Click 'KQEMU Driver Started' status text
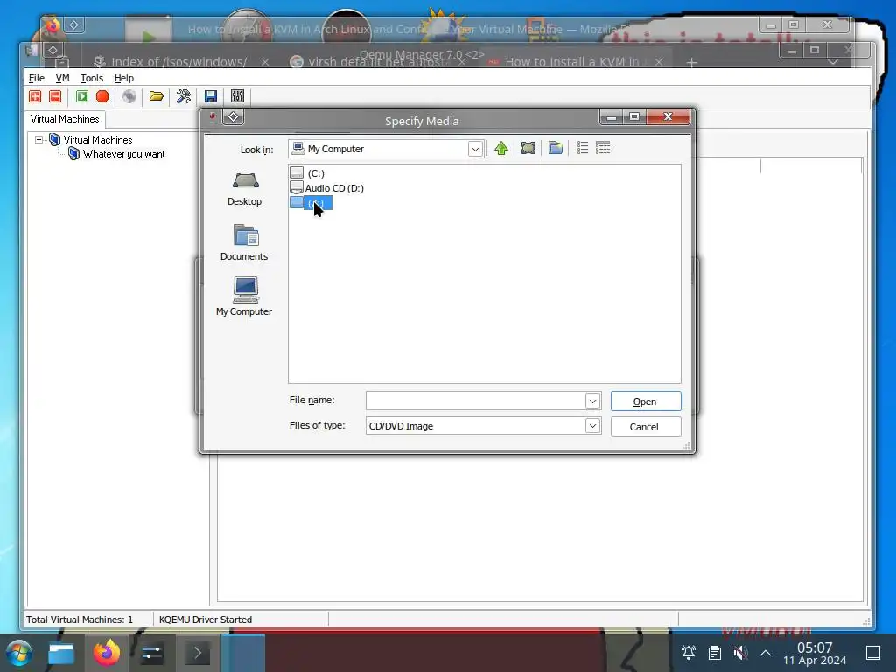This screenshot has height=672, width=896. click(205, 619)
